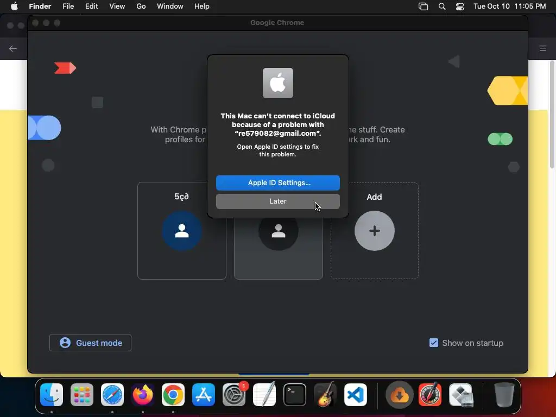
Task: Click the background window's vertical scrollbar
Action: click(x=552, y=115)
